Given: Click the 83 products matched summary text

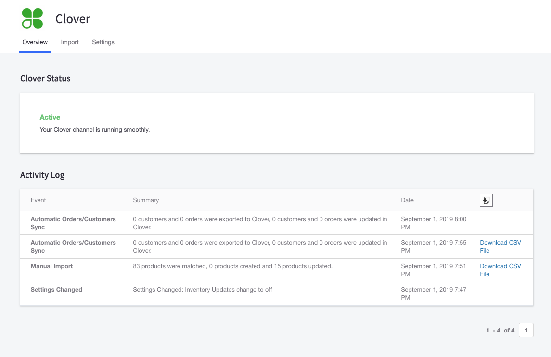Looking at the screenshot, I should (x=232, y=266).
